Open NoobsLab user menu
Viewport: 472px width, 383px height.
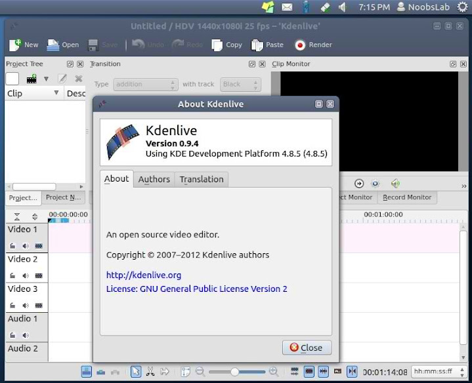pyautogui.click(x=423, y=7)
